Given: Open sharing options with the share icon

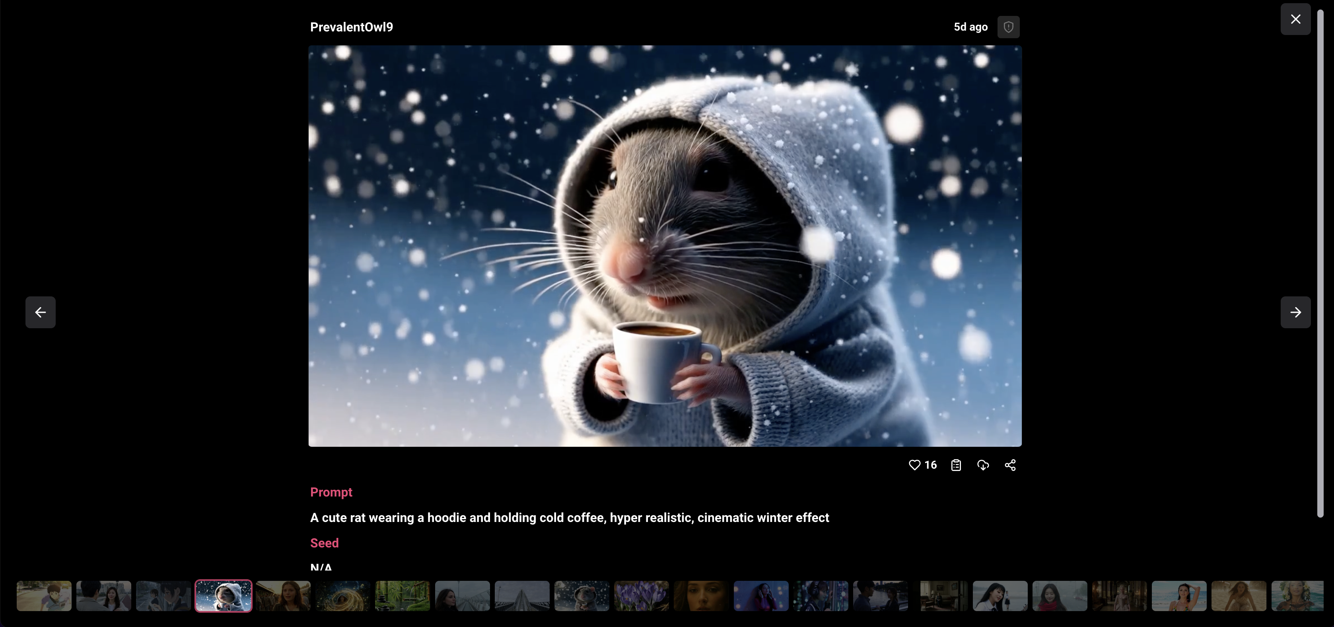Looking at the screenshot, I should [x=1010, y=465].
